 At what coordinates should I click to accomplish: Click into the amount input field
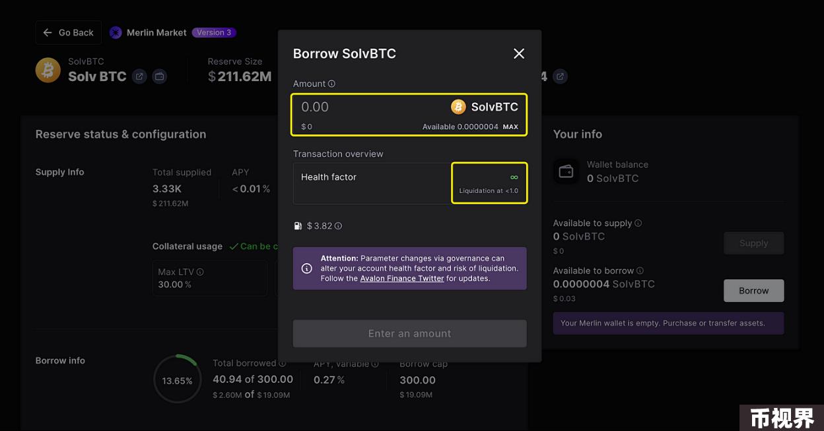tap(370, 107)
